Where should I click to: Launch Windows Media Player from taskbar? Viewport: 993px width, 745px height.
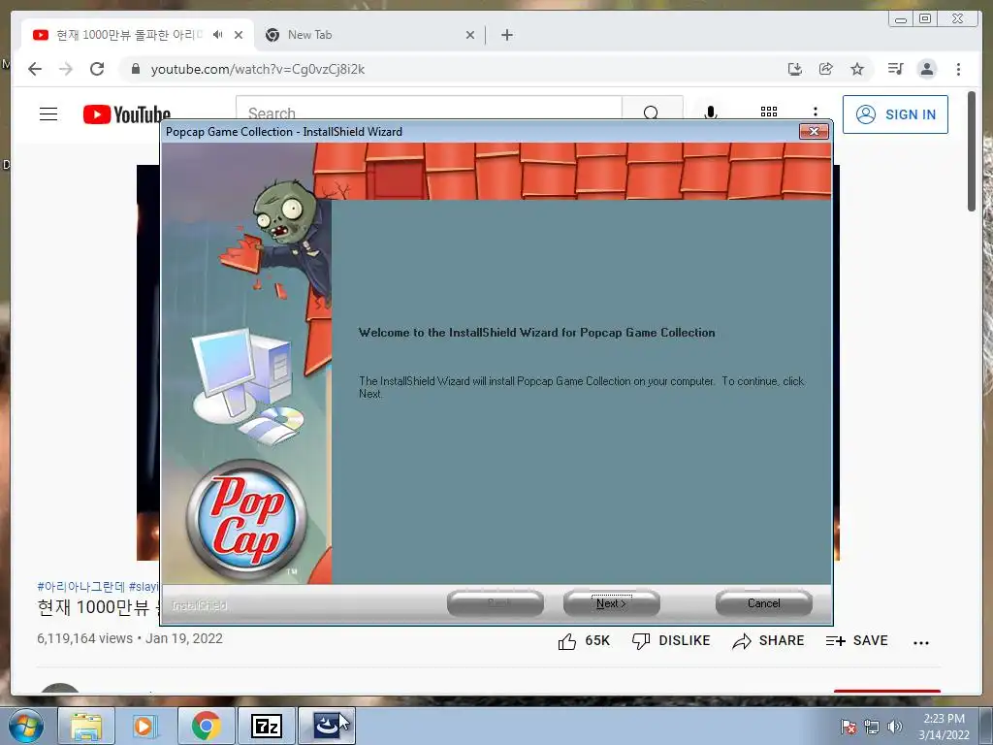coord(144,726)
